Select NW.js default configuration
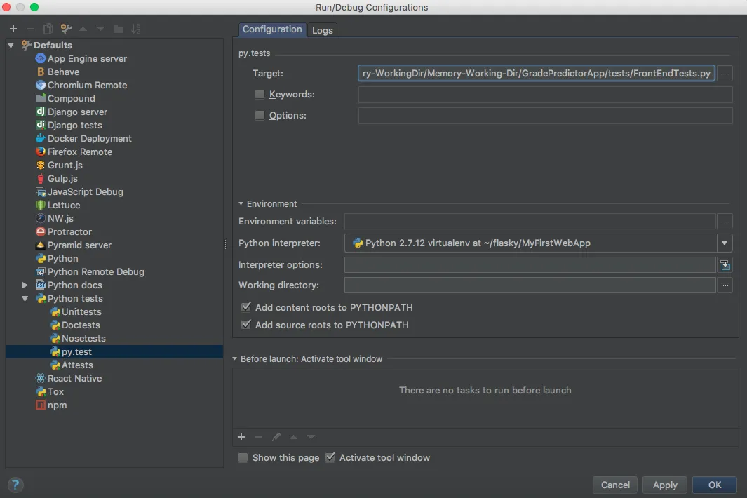 [60, 219]
